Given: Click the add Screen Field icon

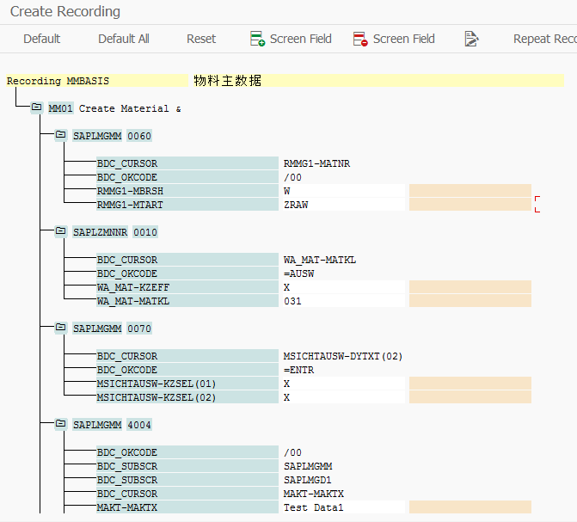Looking at the screenshot, I should coord(257,39).
